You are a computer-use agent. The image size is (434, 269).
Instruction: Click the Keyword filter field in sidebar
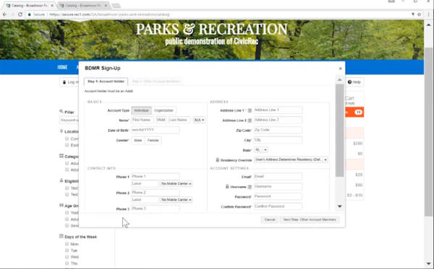(x=69, y=120)
